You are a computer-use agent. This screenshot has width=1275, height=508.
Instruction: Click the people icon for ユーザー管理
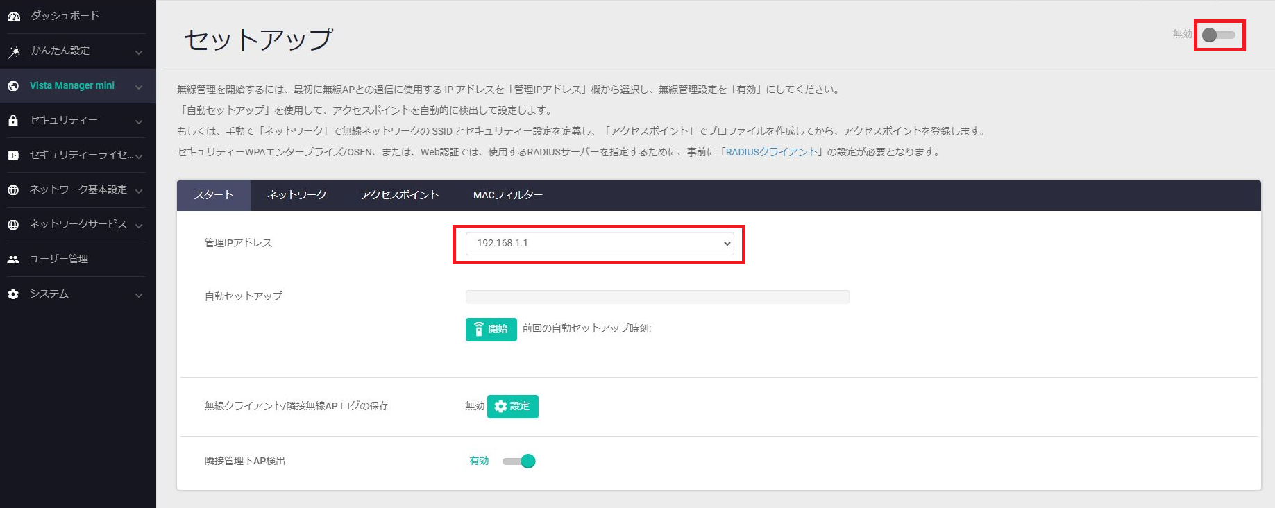pyautogui.click(x=13, y=260)
